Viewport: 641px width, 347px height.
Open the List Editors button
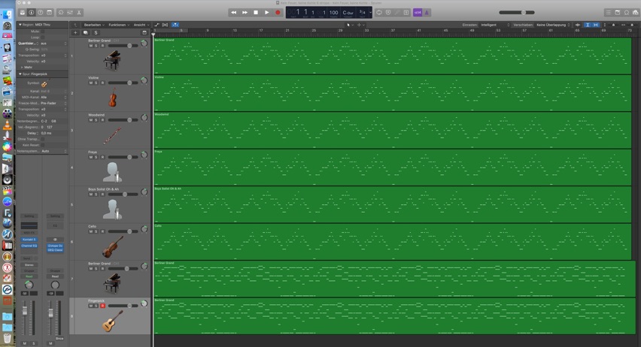point(609,13)
